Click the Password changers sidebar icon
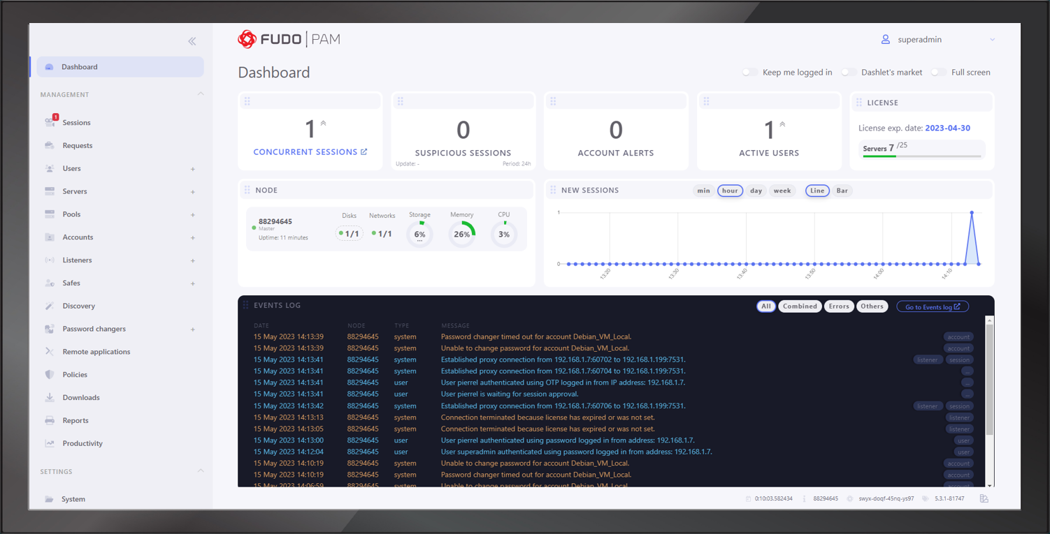The image size is (1050, 534). [50, 329]
